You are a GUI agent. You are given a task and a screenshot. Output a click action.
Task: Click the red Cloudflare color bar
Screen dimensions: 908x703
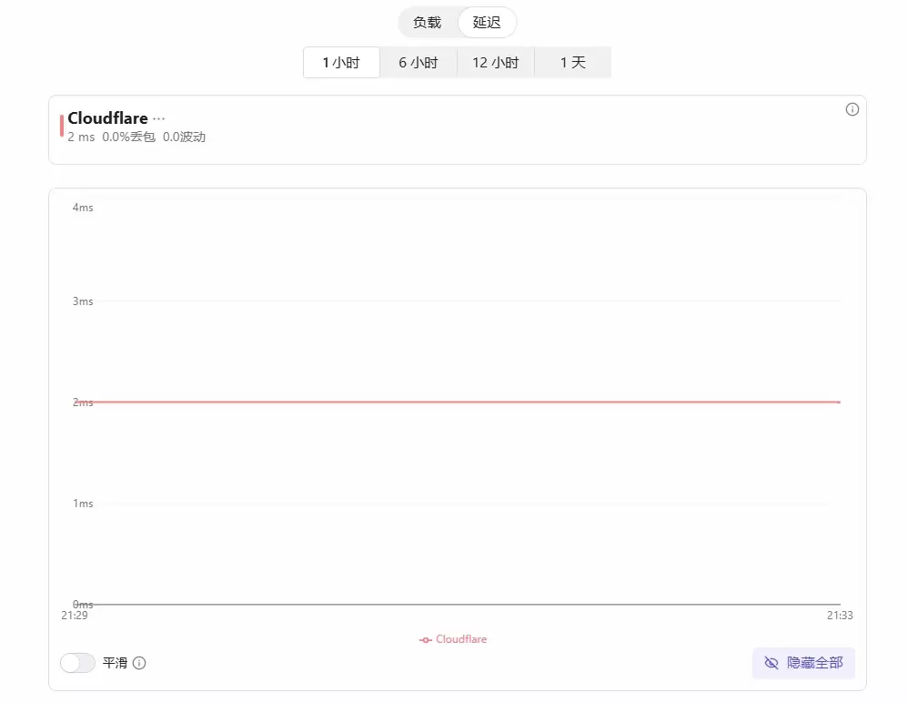[x=61, y=126]
